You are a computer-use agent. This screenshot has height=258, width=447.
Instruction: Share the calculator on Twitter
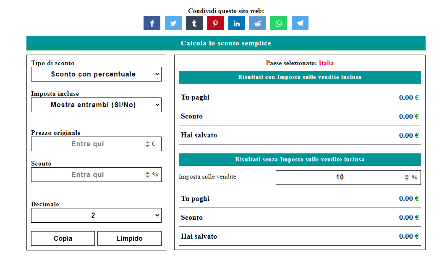[173, 23]
